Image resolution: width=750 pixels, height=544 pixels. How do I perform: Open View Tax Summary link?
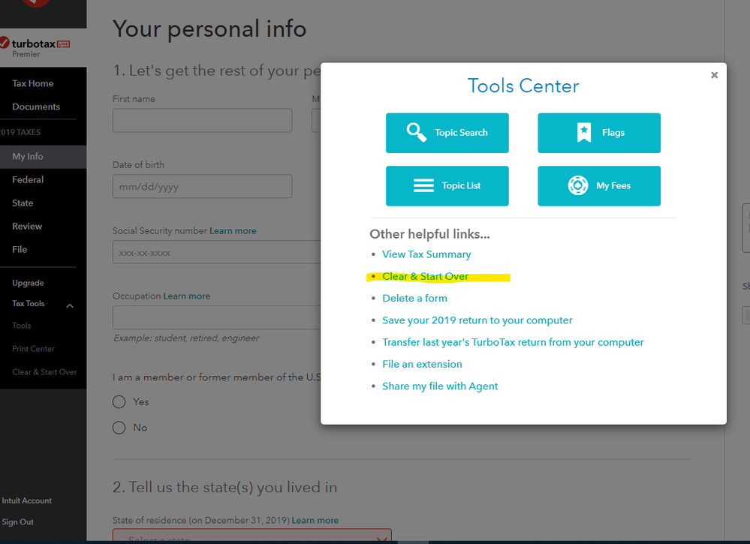426,254
